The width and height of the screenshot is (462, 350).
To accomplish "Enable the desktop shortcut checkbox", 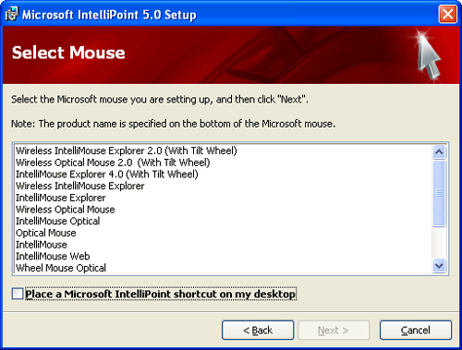I will pyautogui.click(x=18, y=294).
